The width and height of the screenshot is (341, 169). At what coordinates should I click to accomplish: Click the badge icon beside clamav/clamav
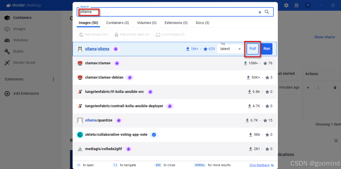[117, 63]
